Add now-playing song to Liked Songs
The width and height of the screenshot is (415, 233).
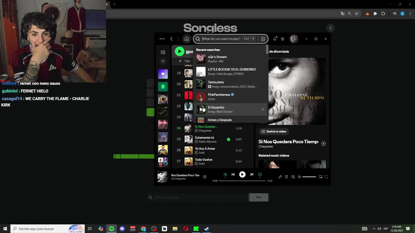tap(205, 177)
